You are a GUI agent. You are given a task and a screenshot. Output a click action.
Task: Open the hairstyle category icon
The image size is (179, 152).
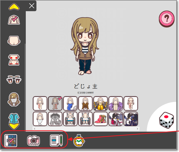click(x=13, y=99)
